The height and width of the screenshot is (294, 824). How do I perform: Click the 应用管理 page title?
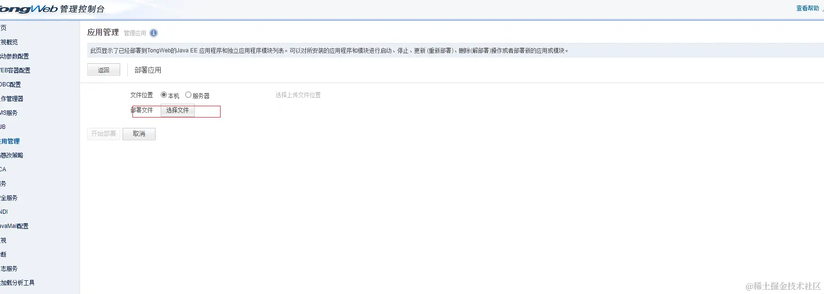point(103,32)
